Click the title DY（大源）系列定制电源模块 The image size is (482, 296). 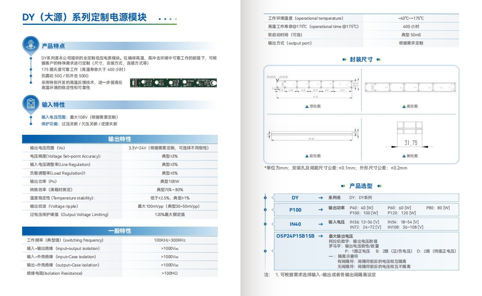point(84,17)
